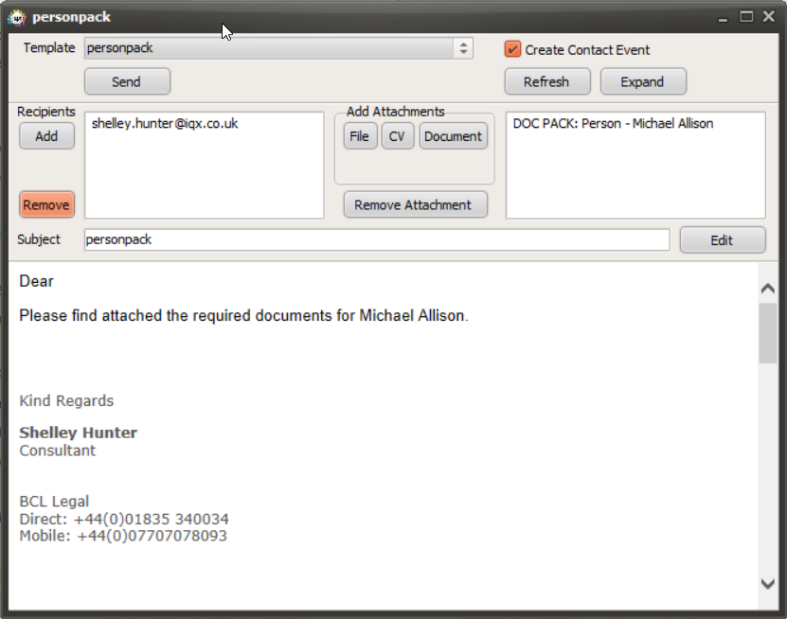Viewport: 787px width, 619px height.
Task: Select the DOC PACK Michael Allison attachment
Action: click(613, 124)
